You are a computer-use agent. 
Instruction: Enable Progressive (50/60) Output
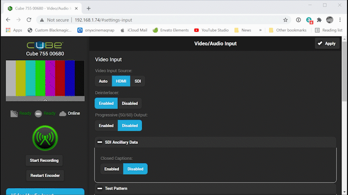[106, 126]
